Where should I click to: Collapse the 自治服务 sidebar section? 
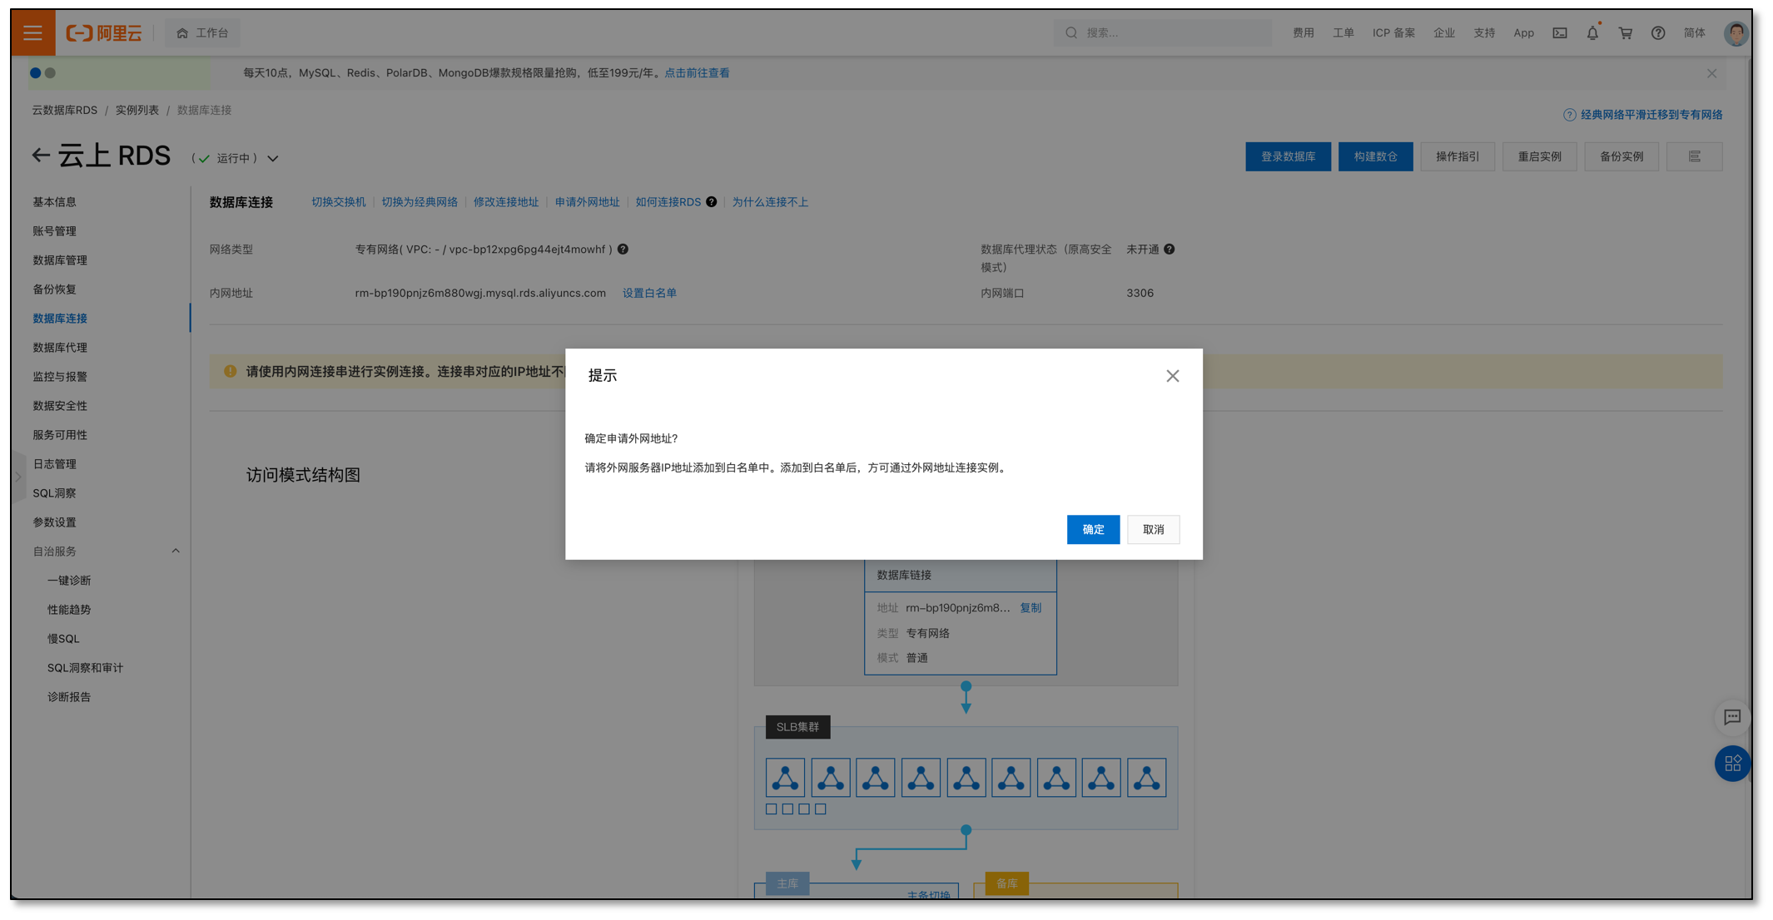pos(176,551)
